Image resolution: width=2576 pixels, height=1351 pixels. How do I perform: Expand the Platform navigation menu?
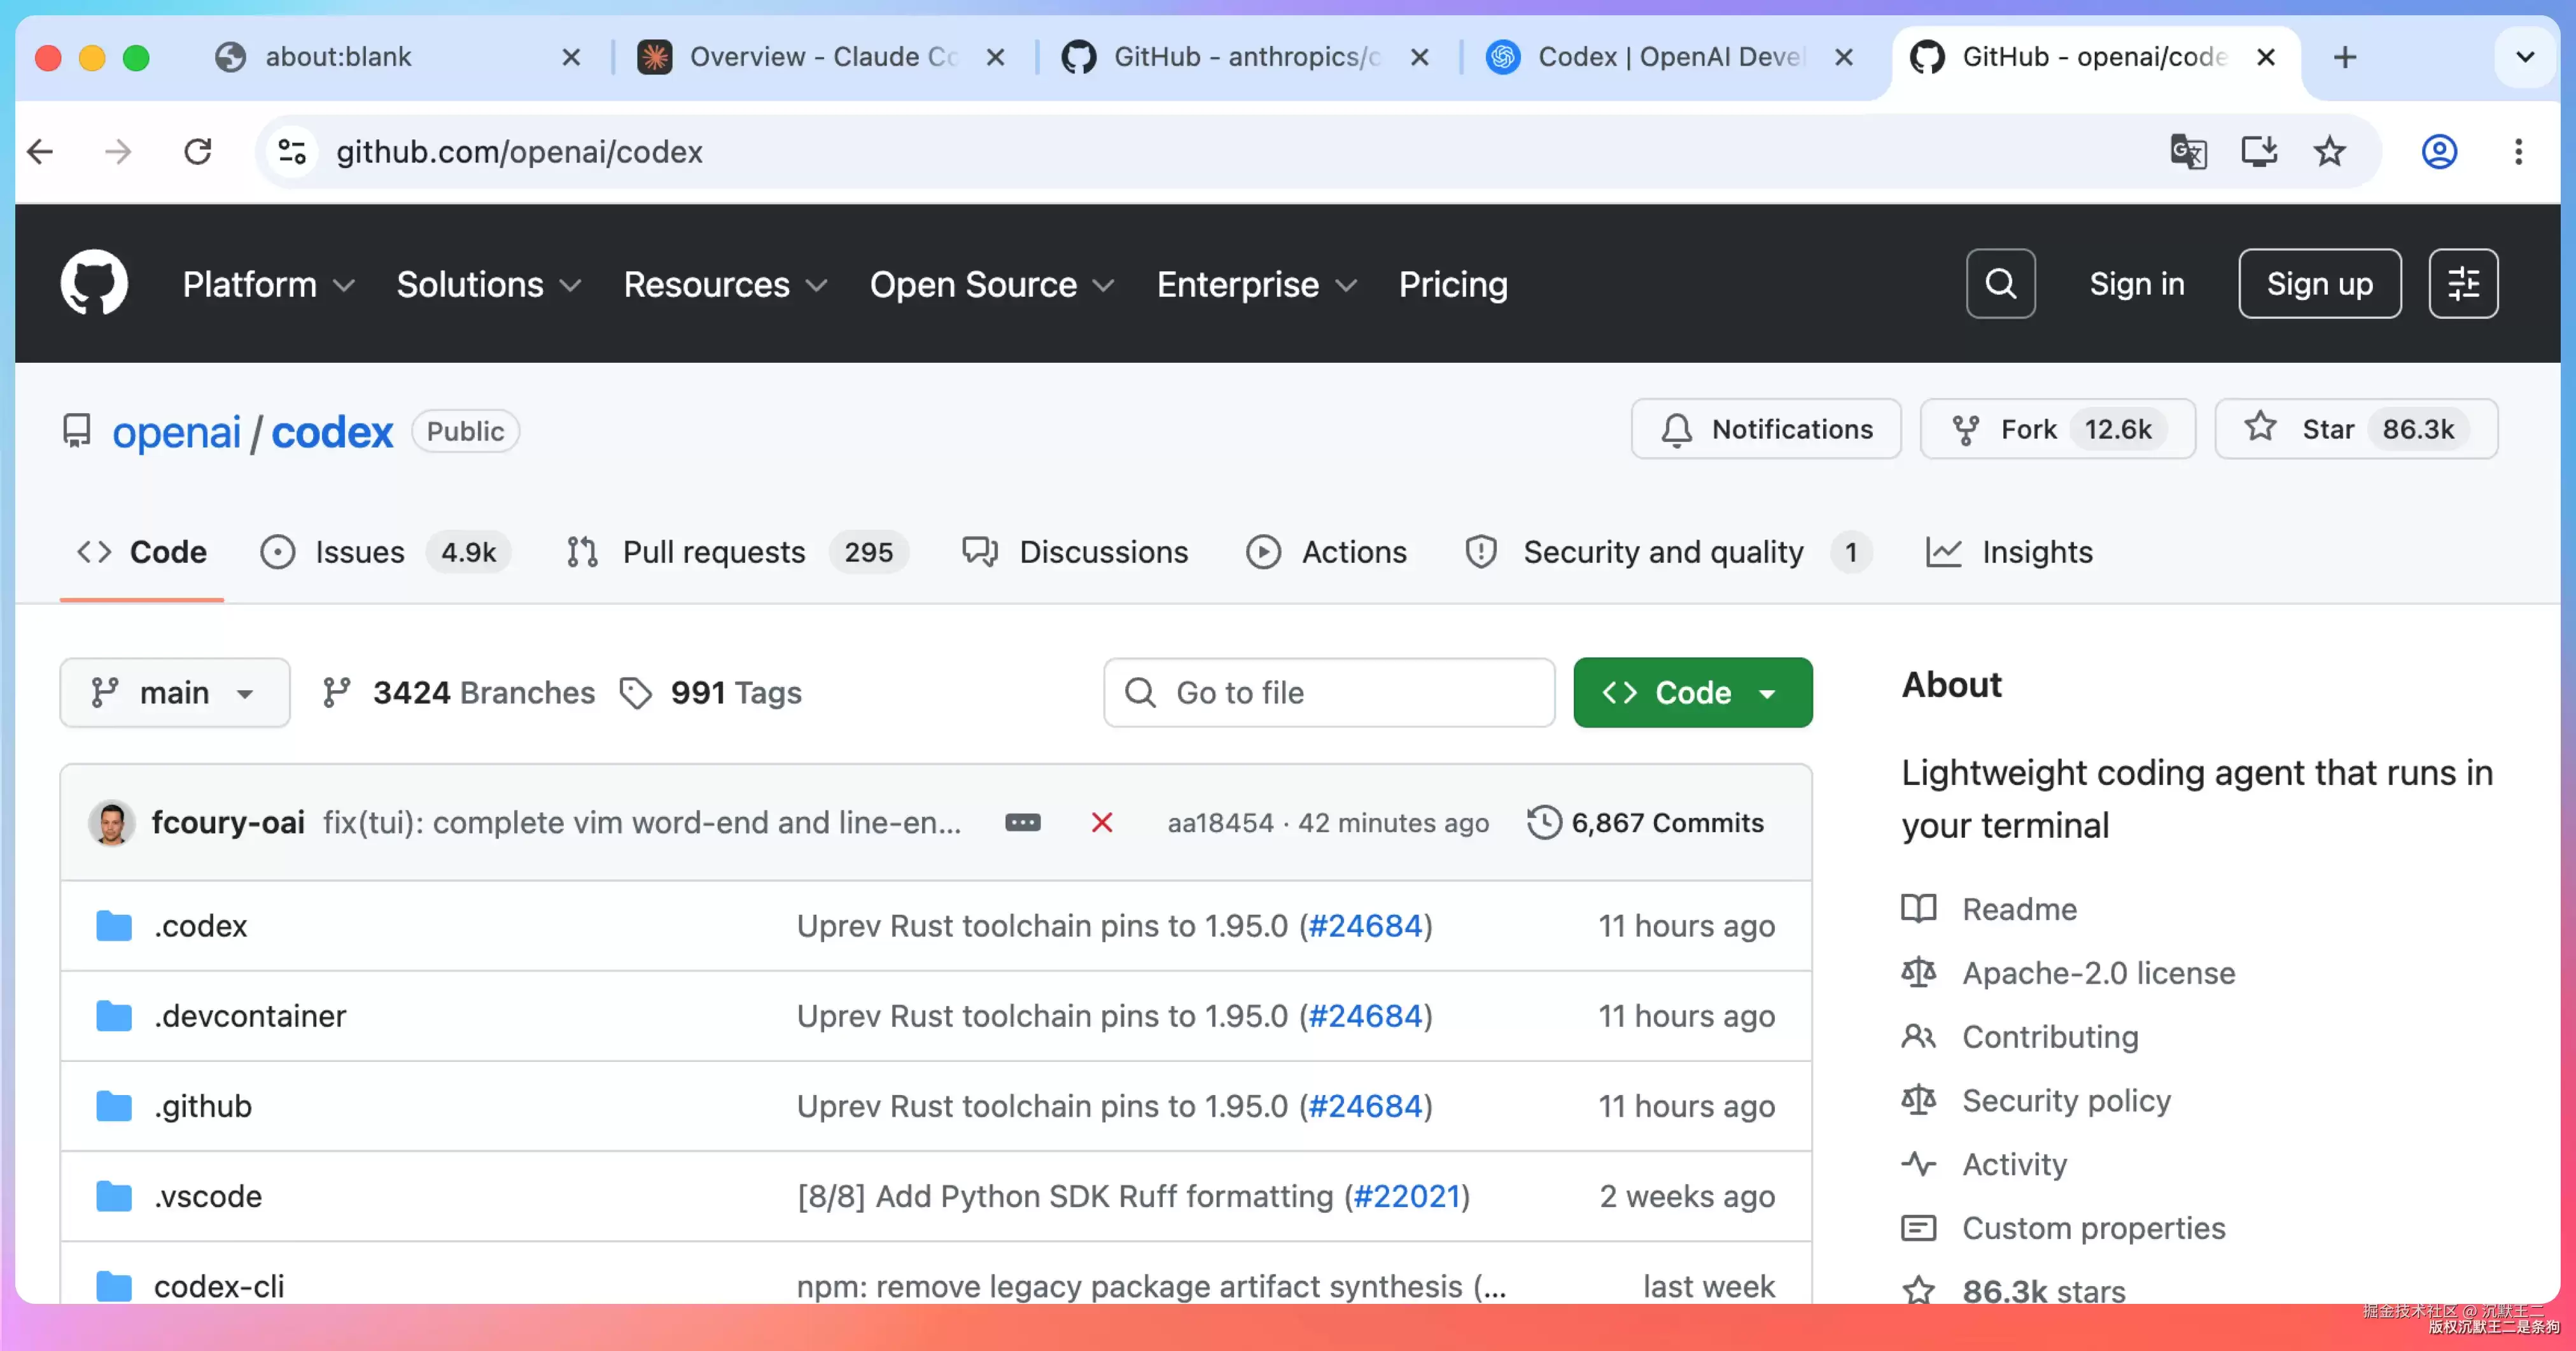click(x=268, y=284)
